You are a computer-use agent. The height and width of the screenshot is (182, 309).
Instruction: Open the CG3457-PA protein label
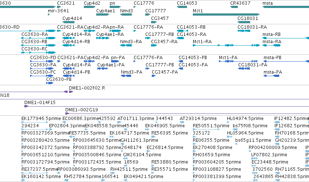coord(165,72)
